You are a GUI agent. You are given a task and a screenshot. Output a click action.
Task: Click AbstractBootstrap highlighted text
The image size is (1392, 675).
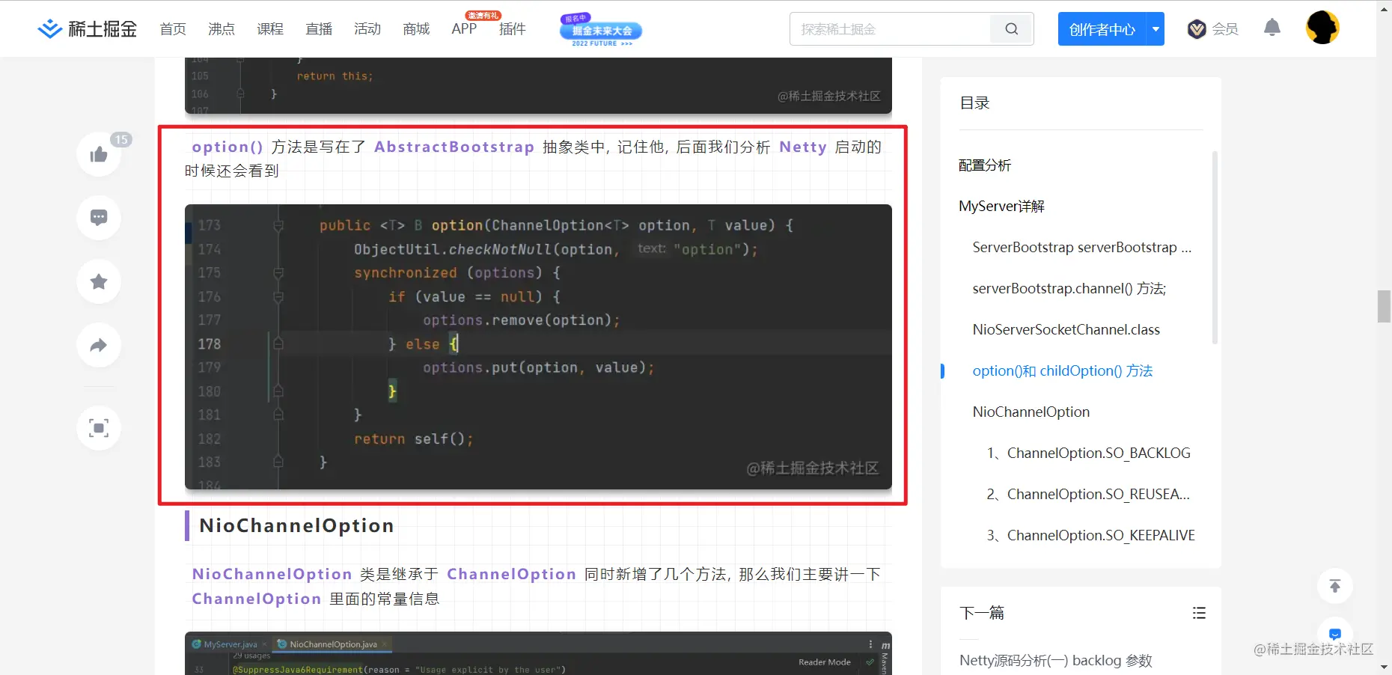454,147
